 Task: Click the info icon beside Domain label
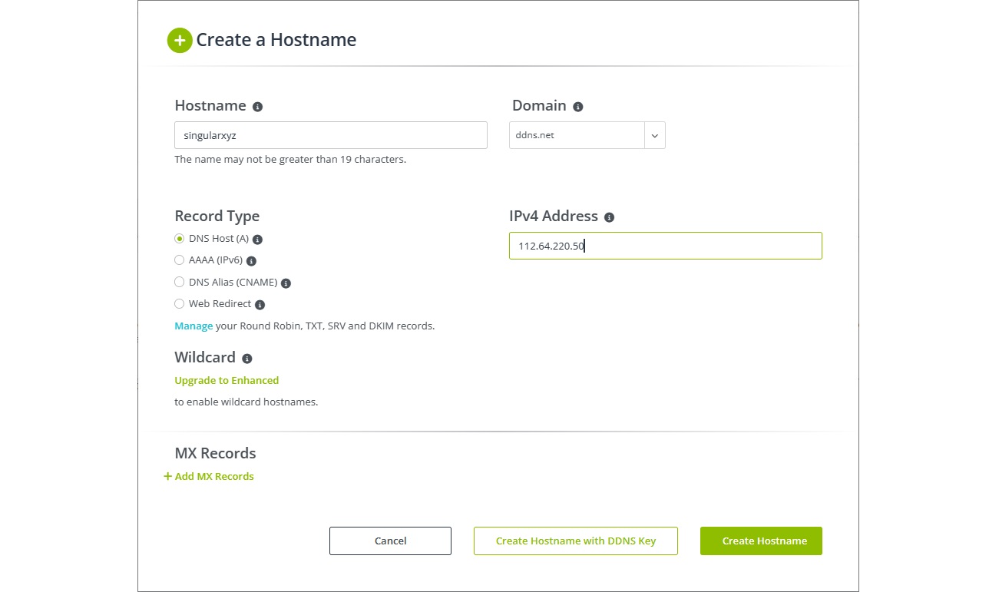[x=578, y=107]
